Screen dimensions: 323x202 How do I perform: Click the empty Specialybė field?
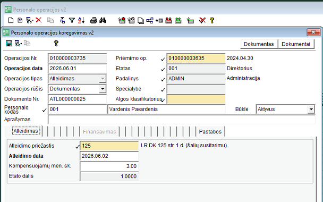[196, 89]
